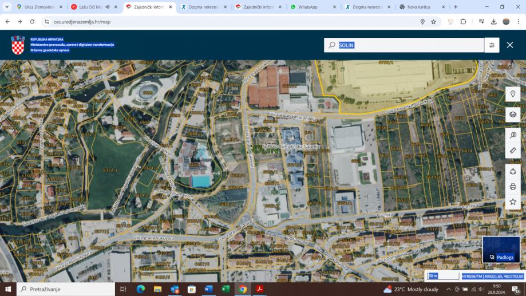526x296 pixels.
Task: Switch to the Ulica Domovinskog Maps tab
Action: tap(37, 7)
